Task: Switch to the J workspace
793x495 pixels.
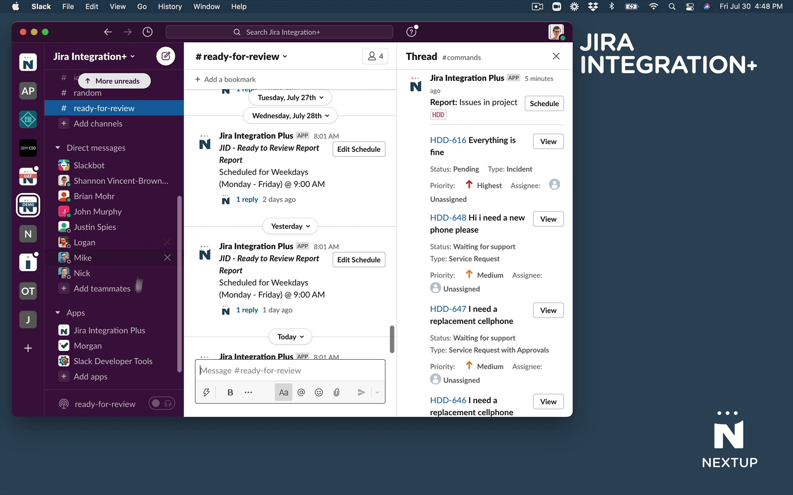Action: tap(28, 320)
